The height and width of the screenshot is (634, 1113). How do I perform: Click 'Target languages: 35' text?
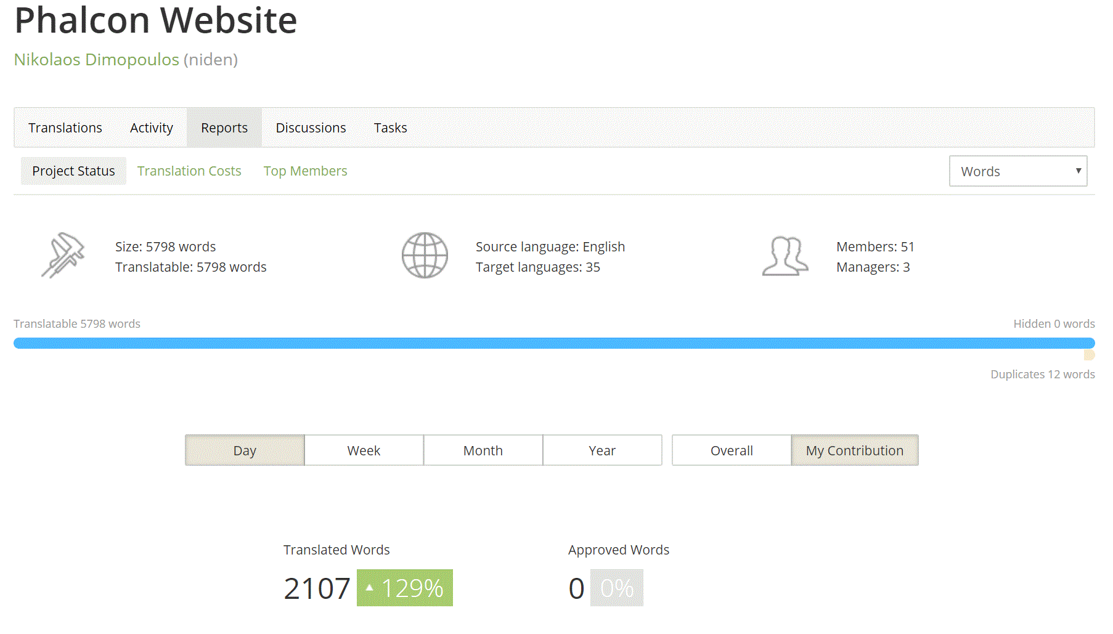pos(538,267)
